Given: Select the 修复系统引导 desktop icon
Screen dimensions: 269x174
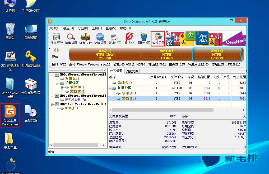Looking at the screenshot, I should (x=31, y=86).
